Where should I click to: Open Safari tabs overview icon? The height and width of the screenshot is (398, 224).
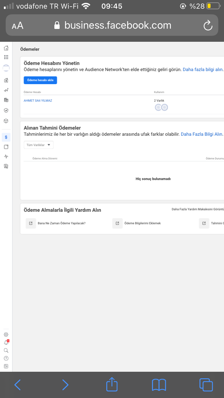pos(206,385)
